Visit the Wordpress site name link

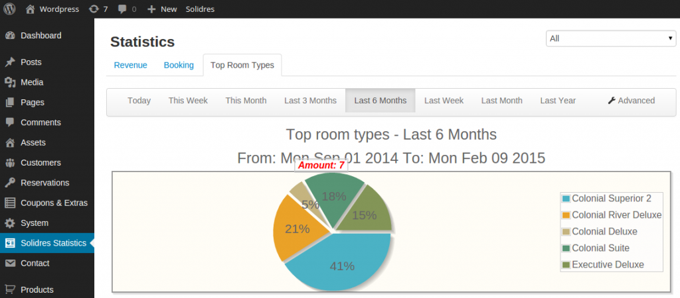pos(59,9)
